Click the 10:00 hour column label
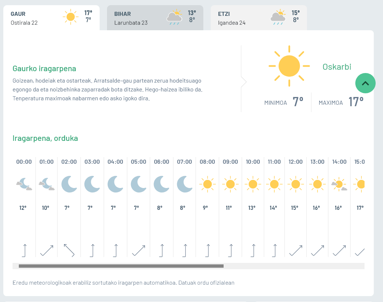This screenshot has height=302, width=383. (x=253, y=162)
